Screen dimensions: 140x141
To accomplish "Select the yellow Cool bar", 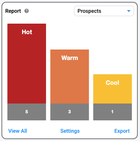I will click(x=112, y=89).
